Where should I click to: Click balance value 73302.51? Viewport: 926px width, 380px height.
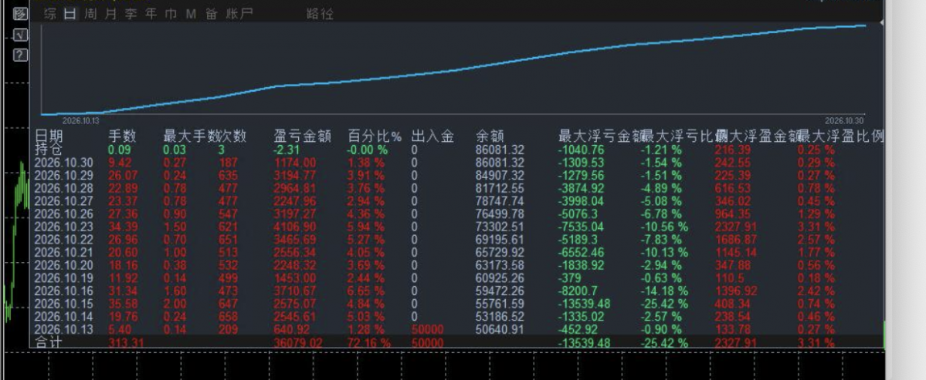click(x=500, y=227)
